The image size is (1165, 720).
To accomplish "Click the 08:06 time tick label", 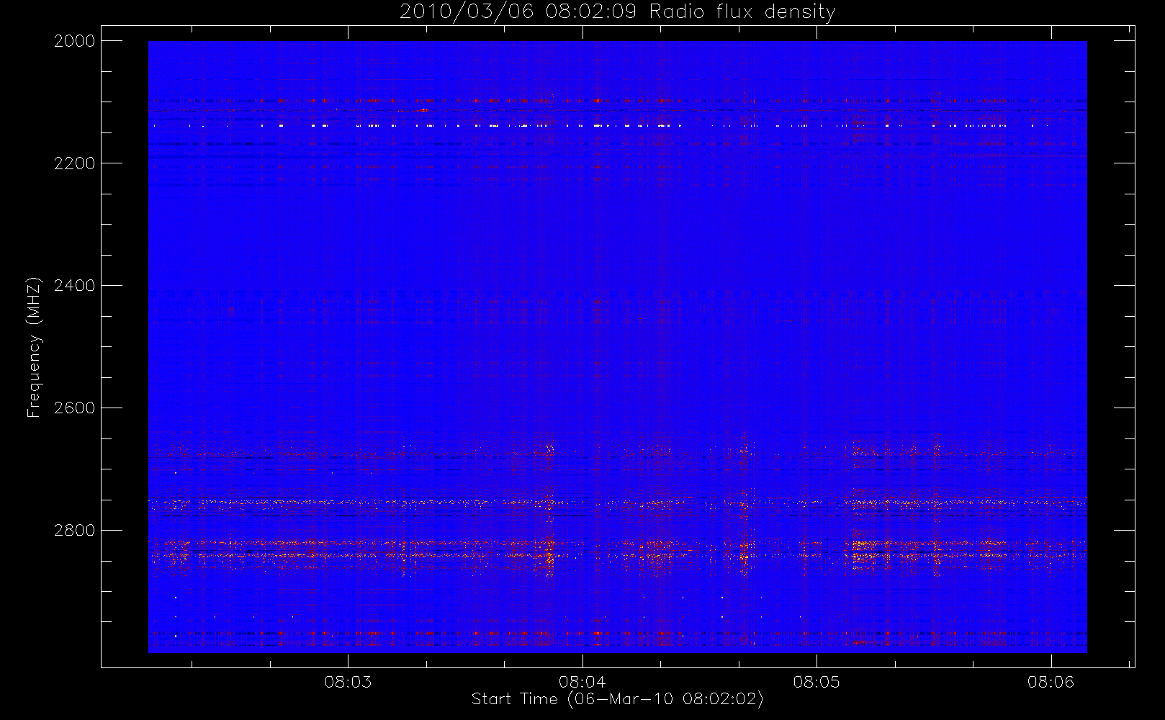I will pyautogui.click(x=1051, y=682).
